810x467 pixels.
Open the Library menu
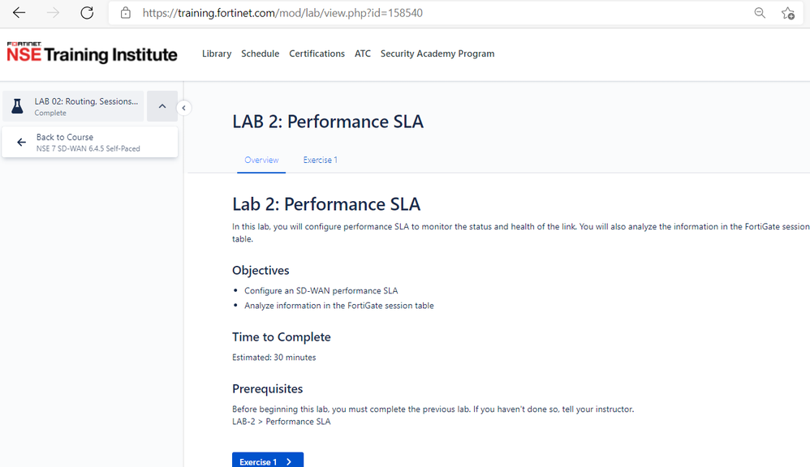point(217,54)
